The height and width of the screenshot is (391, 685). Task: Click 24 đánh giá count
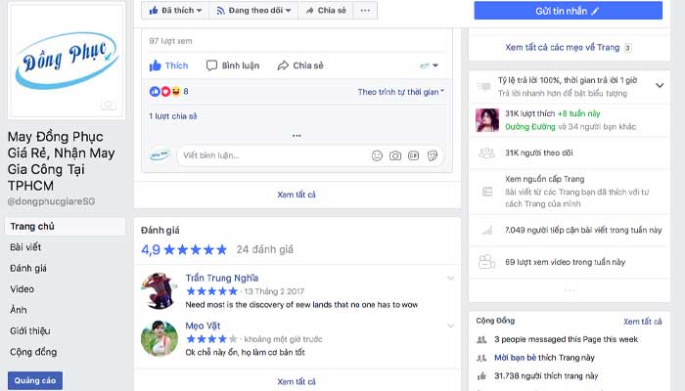[265, 249]
